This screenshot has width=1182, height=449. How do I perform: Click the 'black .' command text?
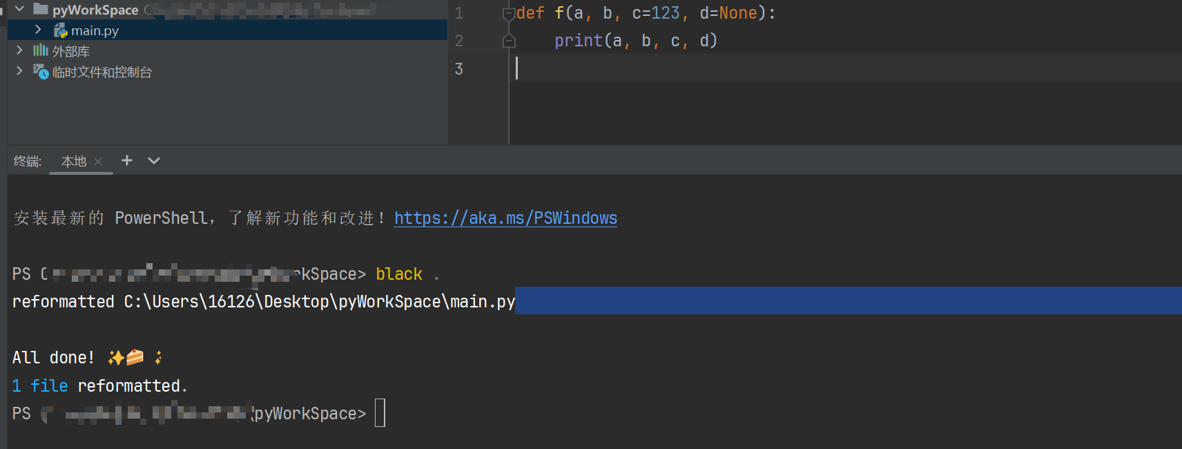click(407, 274)
